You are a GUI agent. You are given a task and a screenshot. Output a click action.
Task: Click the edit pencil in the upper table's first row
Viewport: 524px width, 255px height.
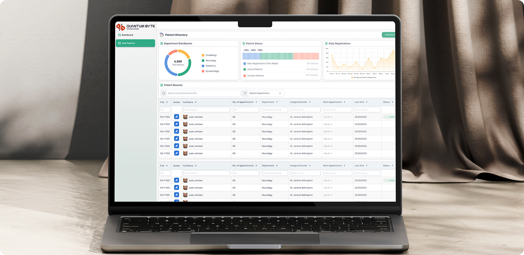[176, 117]
